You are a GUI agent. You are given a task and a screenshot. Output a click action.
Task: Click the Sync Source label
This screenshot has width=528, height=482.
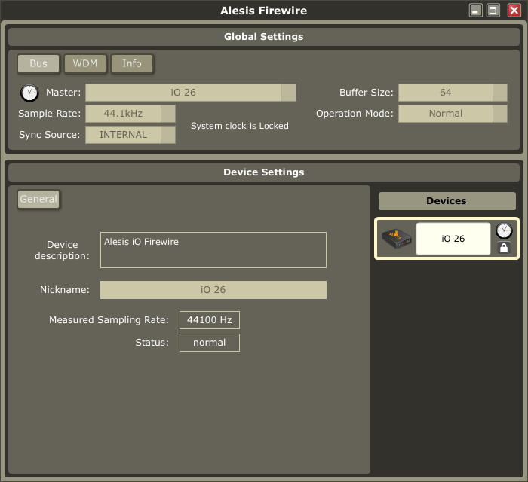(50, 135)
